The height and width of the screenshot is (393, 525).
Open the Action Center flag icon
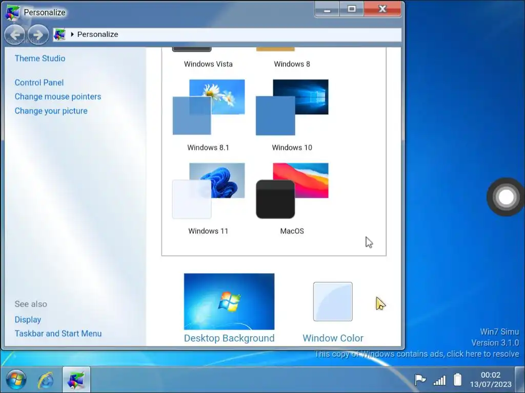(420, 380)
